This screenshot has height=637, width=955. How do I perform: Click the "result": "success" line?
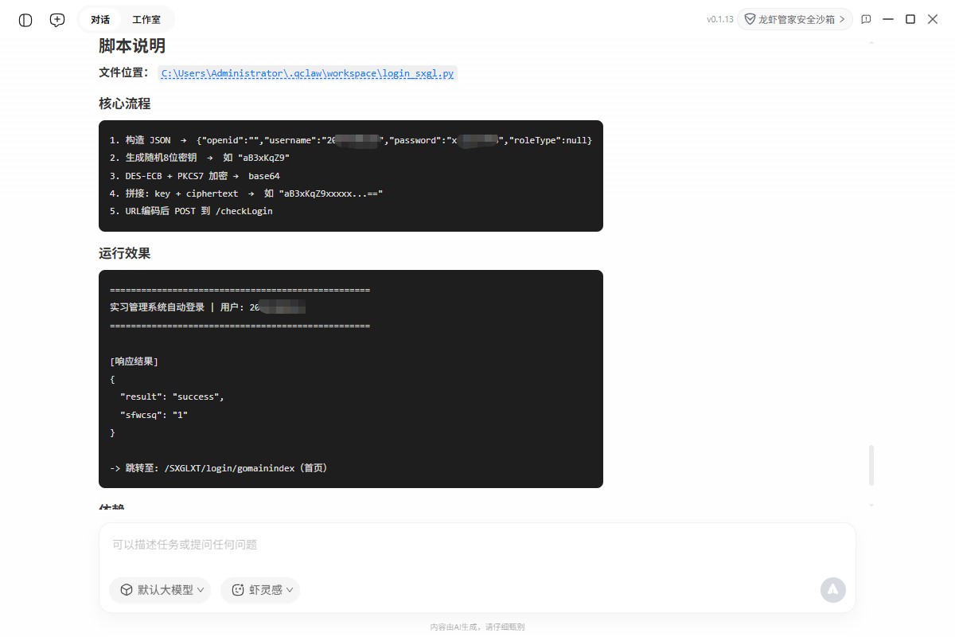click(x=172, y=397)
